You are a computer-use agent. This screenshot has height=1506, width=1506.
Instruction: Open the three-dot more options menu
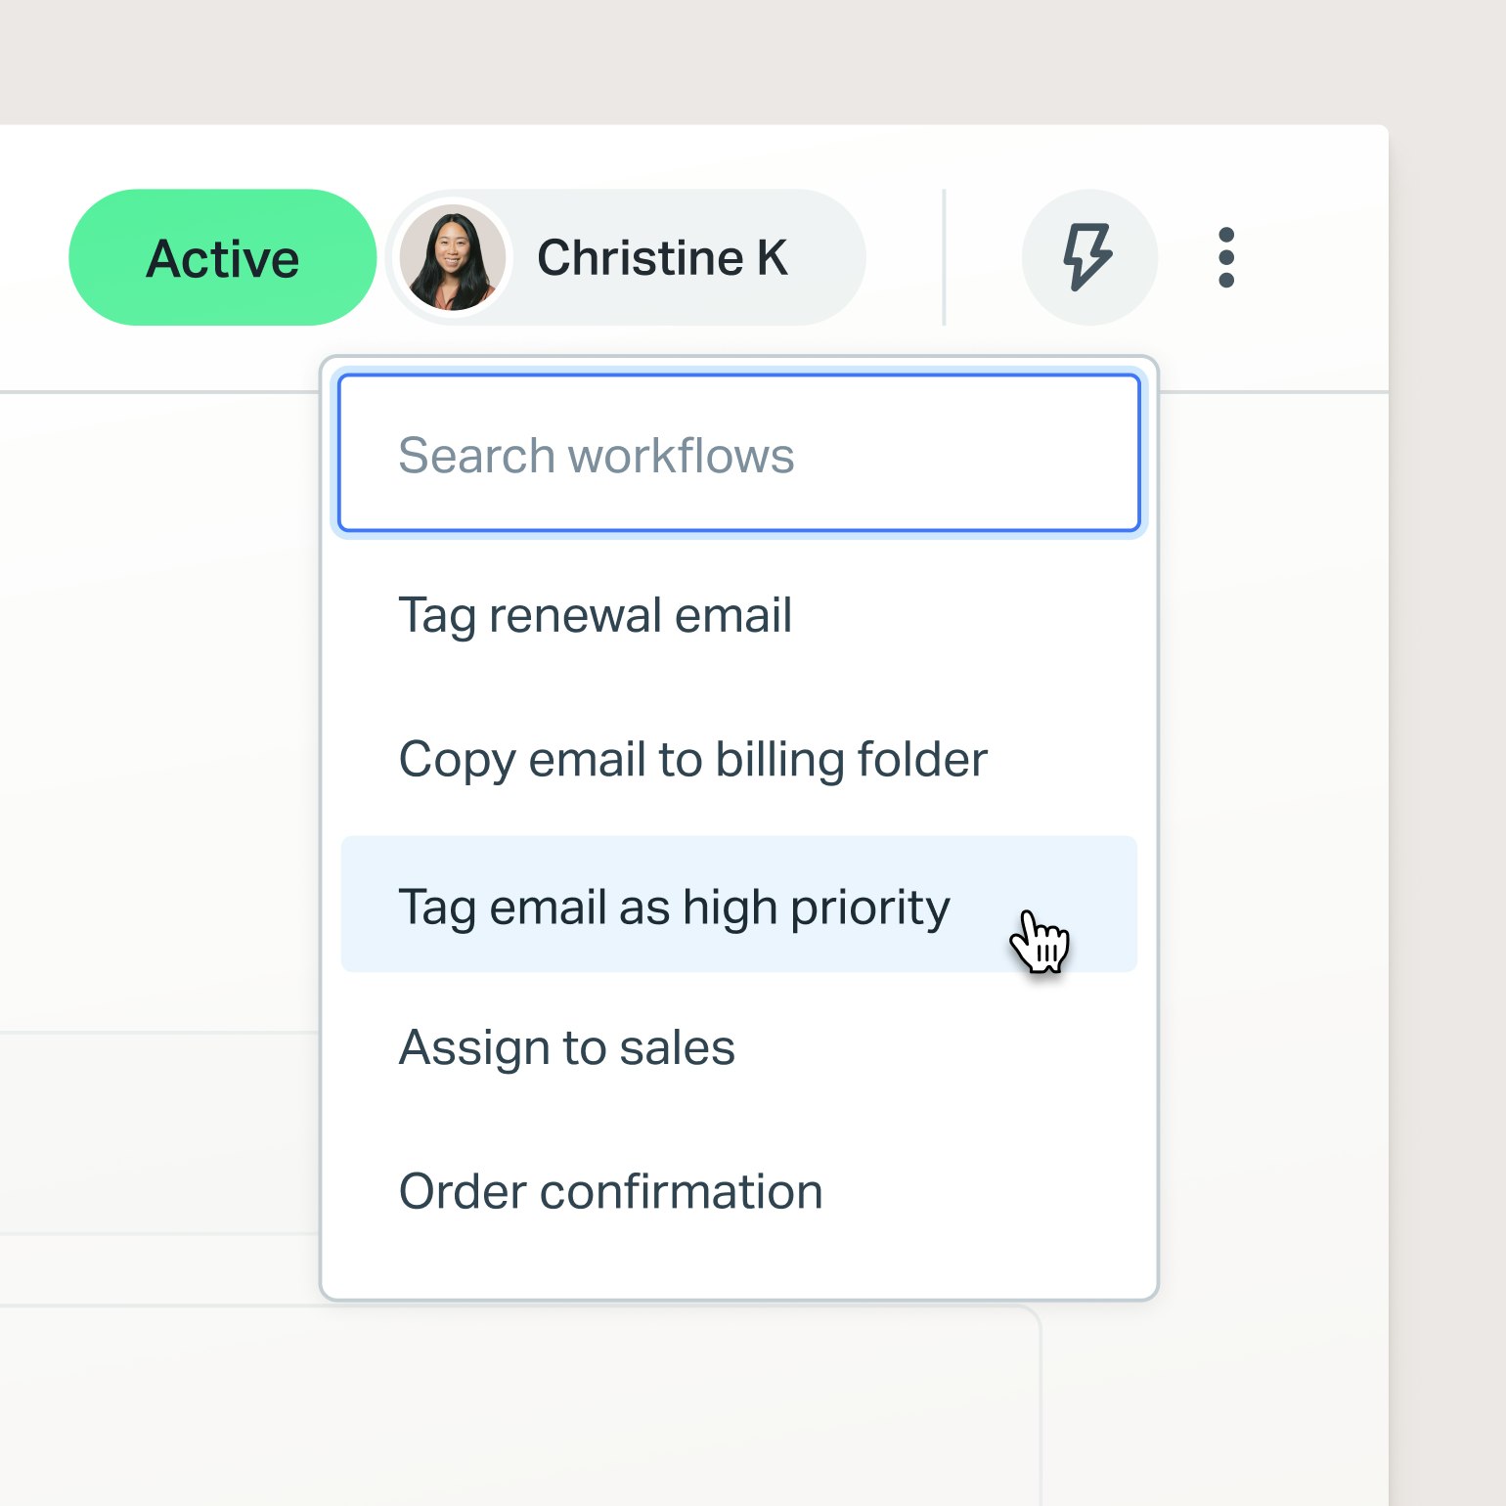point(1226,257)
